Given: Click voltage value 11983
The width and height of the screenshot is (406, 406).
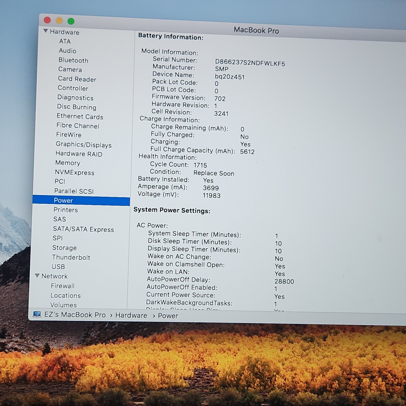Looking at the screenshot, I should point(212,196).
